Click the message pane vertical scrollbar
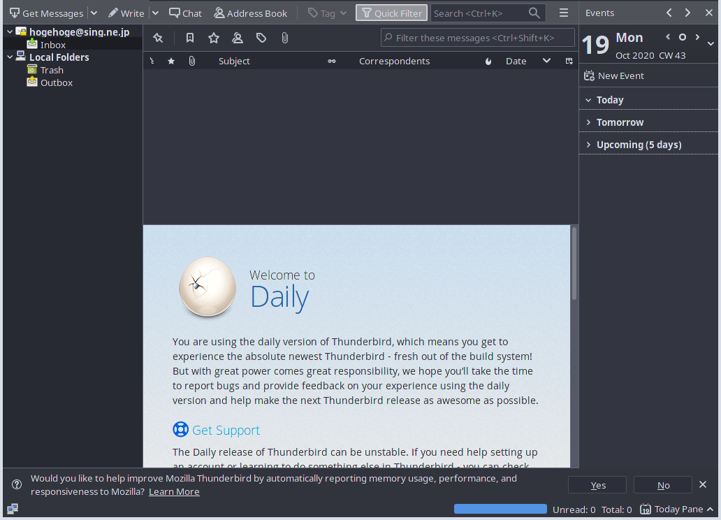Image resolution: width=721 pixels, height=520 pixels. tap(574, 263)
